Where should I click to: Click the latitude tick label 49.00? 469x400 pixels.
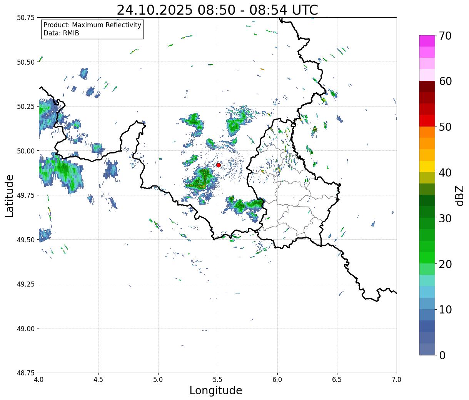point(26,328)
